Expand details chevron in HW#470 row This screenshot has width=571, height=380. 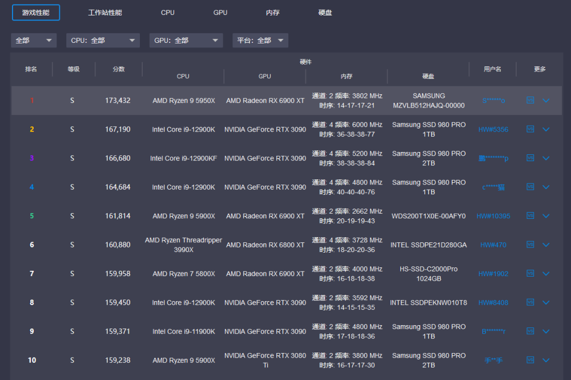[546, 245]
